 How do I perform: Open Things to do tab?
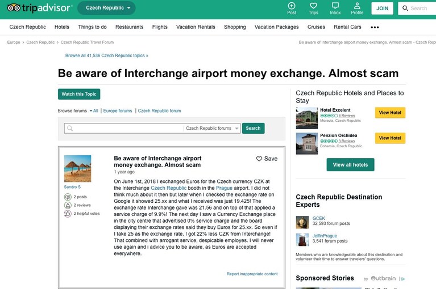(x=92, y=27)
